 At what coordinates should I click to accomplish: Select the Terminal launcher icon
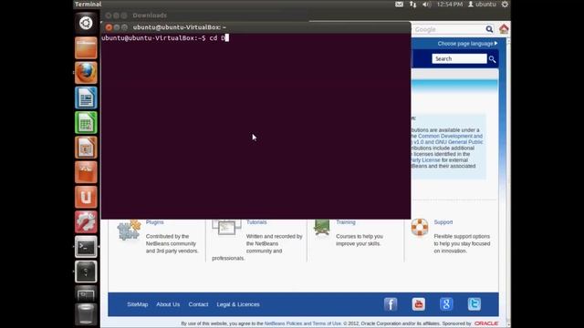click(86, 247)
